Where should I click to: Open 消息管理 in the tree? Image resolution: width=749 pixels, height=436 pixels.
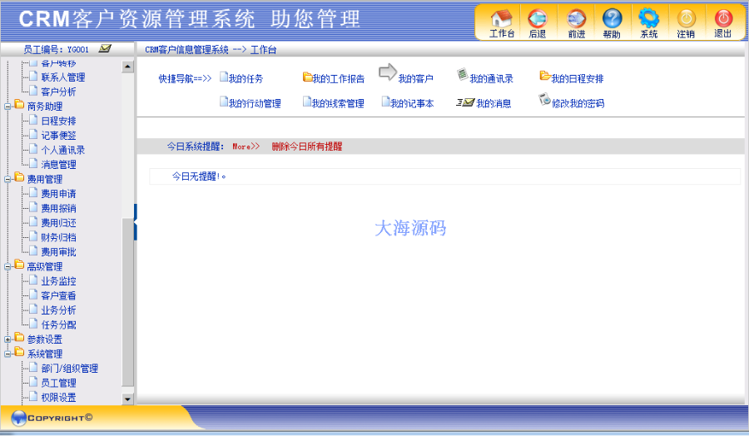tap(58, 165)
